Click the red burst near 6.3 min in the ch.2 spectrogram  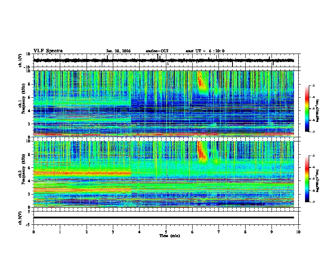point(201,151)
